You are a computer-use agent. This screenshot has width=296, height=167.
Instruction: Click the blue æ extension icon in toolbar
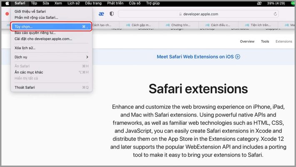click(101, 14)
